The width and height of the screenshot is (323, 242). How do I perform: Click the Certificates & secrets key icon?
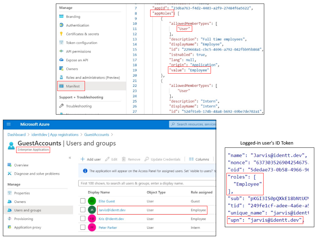(x=61, y=34)
